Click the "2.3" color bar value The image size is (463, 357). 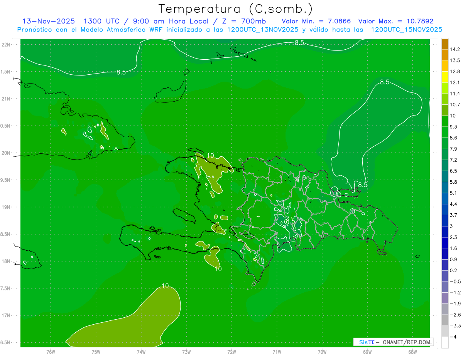pos(454,237)
